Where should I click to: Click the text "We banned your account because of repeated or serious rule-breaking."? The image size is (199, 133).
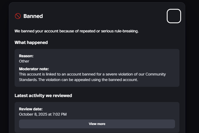77,31
